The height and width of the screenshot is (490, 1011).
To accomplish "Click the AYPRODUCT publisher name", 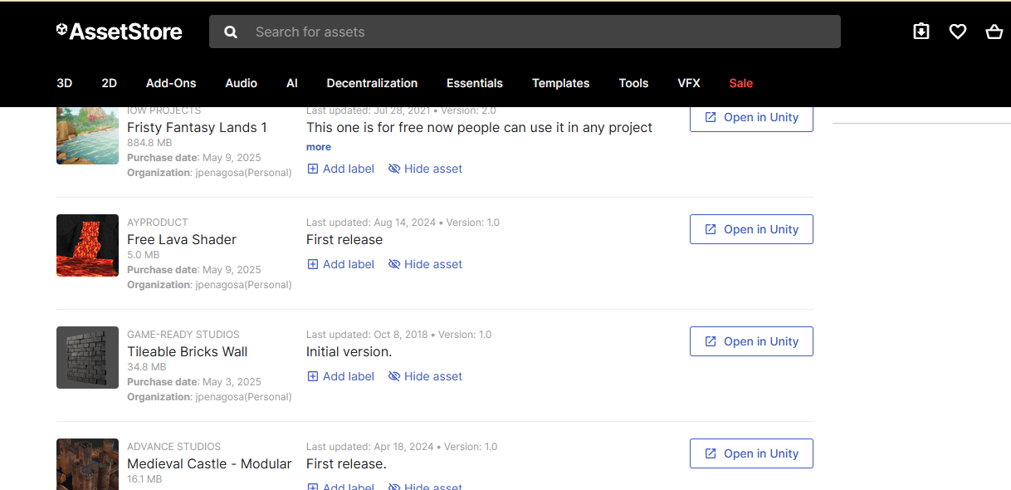I will coord(158,223).
